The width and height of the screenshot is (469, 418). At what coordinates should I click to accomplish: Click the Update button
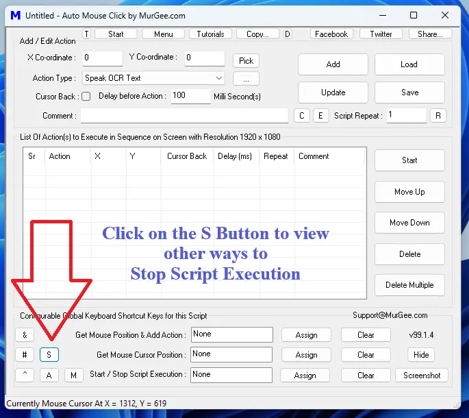[333, 93]
